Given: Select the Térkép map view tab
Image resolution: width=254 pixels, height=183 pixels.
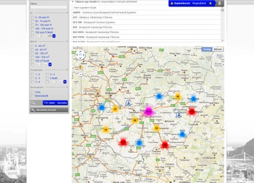Looking at the screenshot, I should pos(207,49).
